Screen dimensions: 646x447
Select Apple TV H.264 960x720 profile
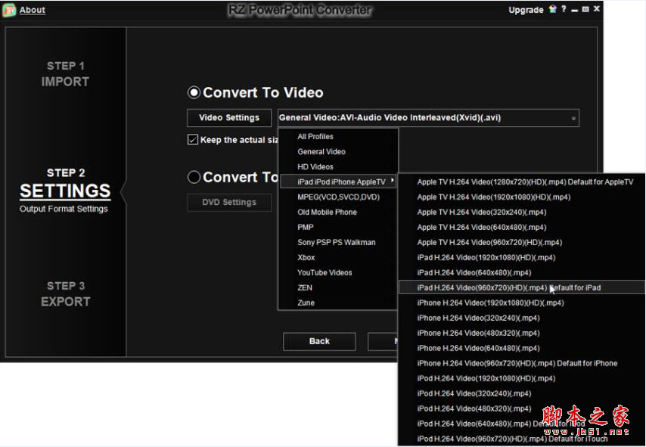point(522,242)
